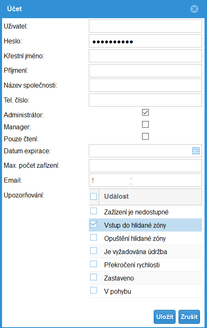
Task: Enable Je vyžadována údržba notification
Action: click(x=93, y=251)
